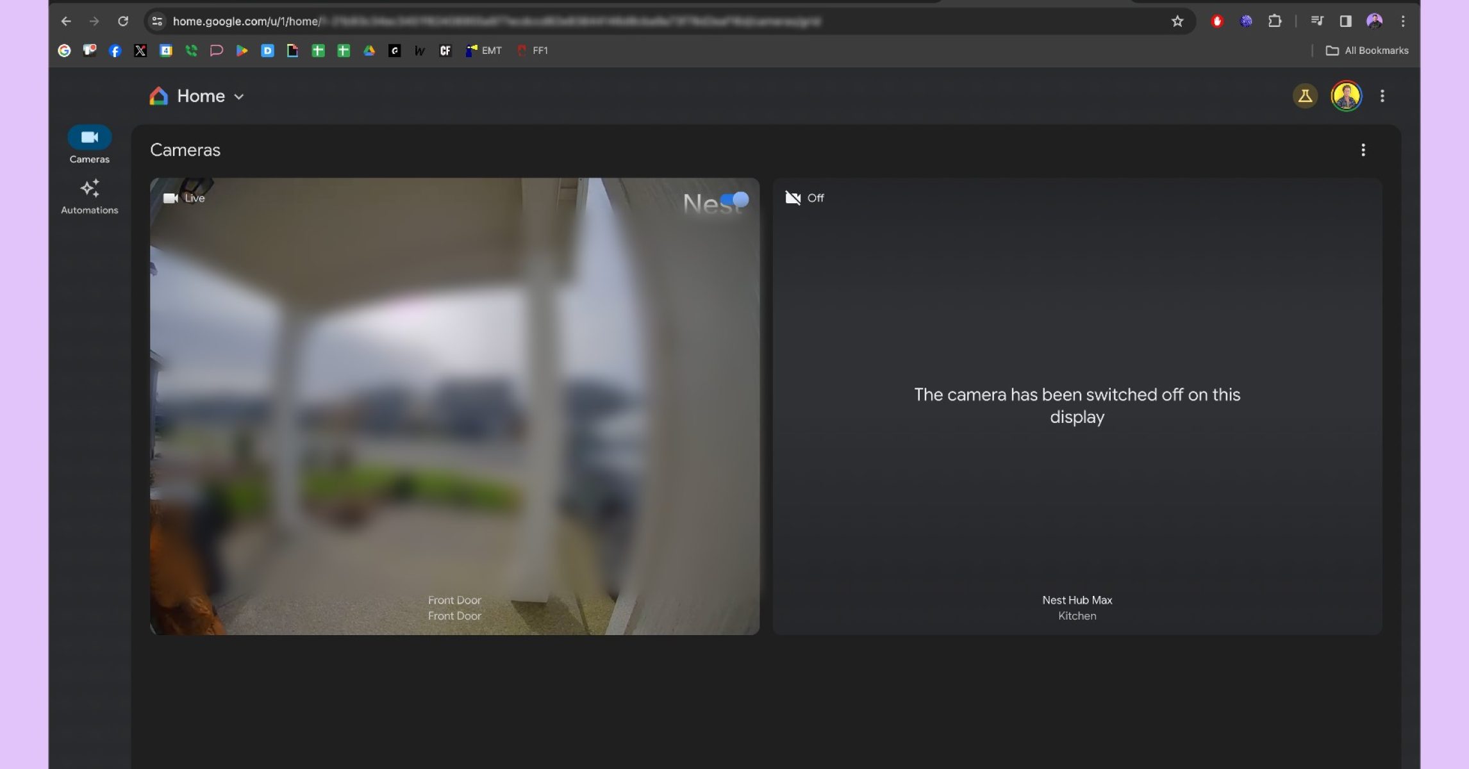This screenshot has height=769, width=1469.
Task: Open the Google Home header overflow menu
Action: [x=1382, y=96]
